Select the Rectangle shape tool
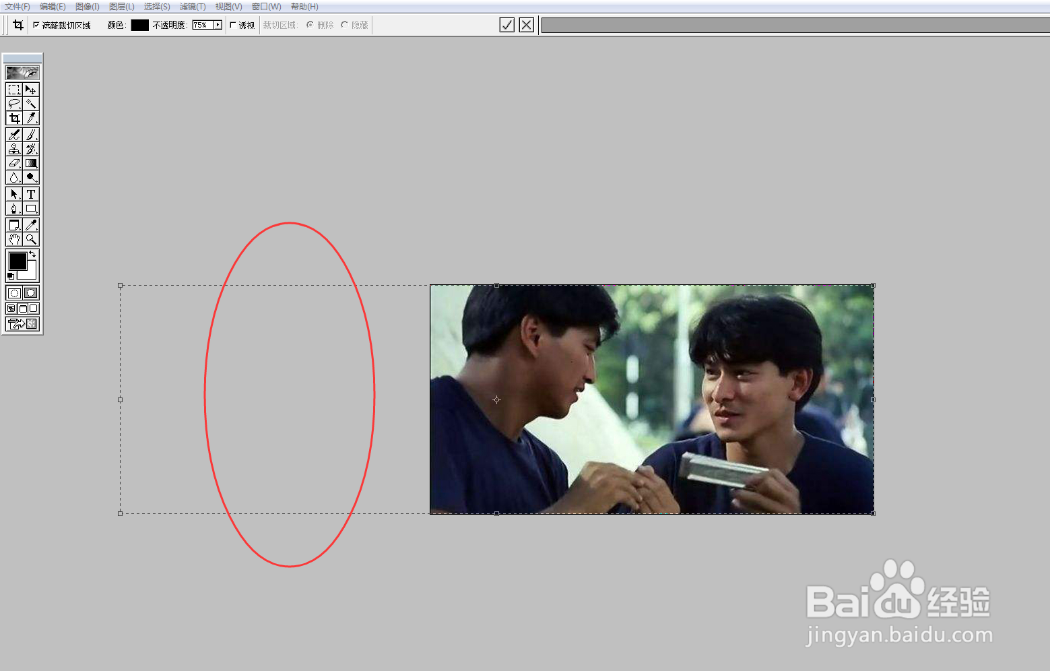 point(31,208)
